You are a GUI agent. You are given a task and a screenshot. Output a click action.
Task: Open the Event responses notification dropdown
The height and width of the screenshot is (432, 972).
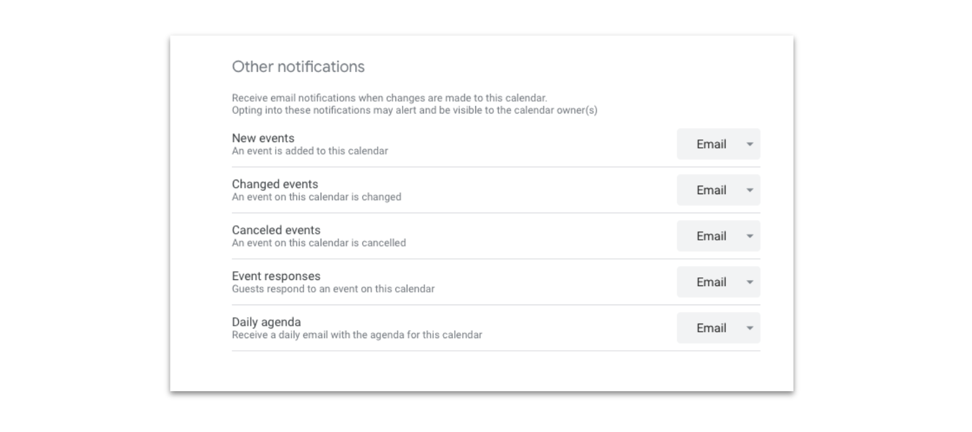pyautogui.click(x=718, y=281)
